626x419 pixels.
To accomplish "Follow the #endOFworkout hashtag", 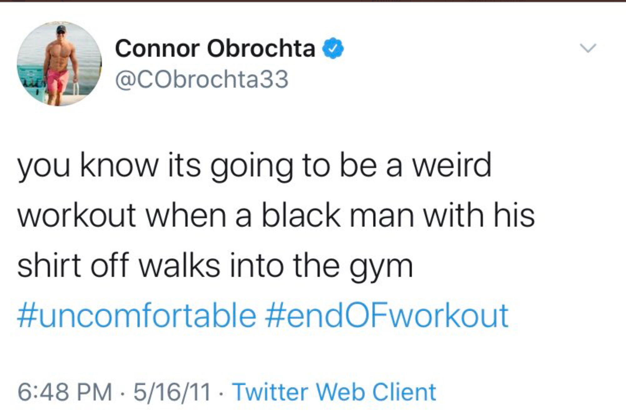I will [386, 316].
